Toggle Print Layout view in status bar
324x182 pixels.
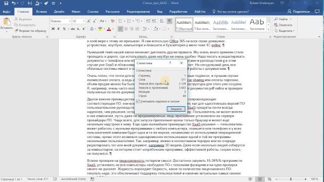260,179
